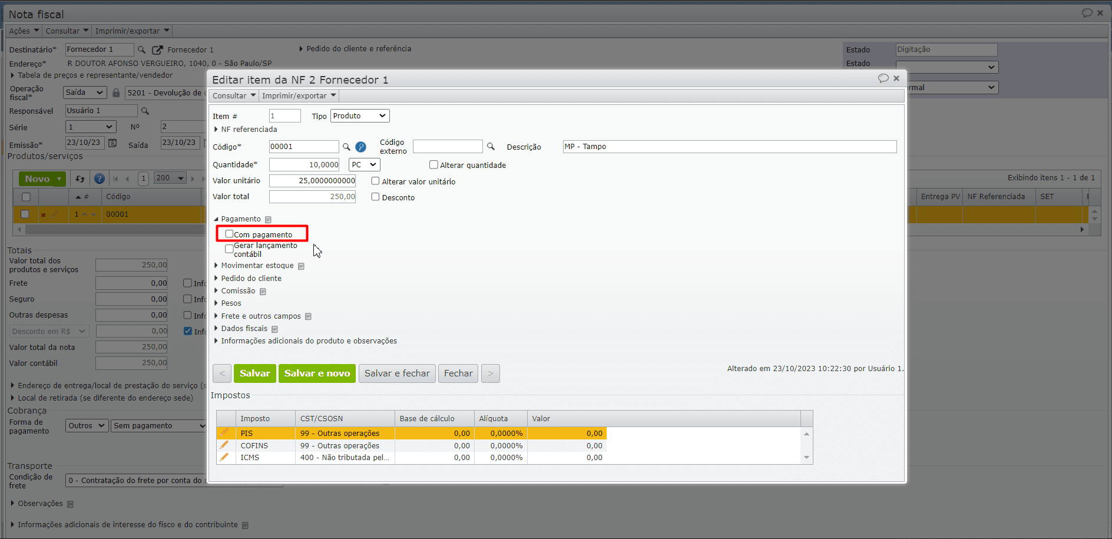Click the note icon beside Pagamento
1112x539 pixels.
point(268,220)
